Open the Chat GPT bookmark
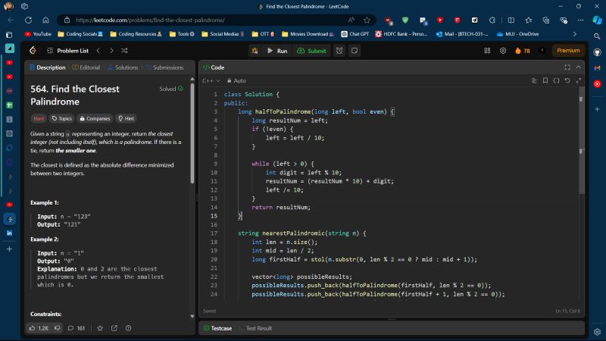This screenshot has width=606, height=341. point(355,34)
